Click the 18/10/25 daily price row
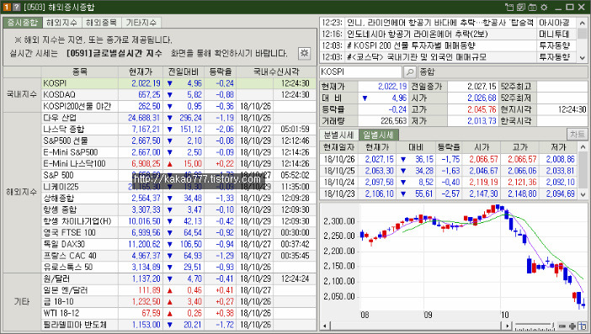The image size is (591, 334). pyautogui.click(x=449, y=171)
